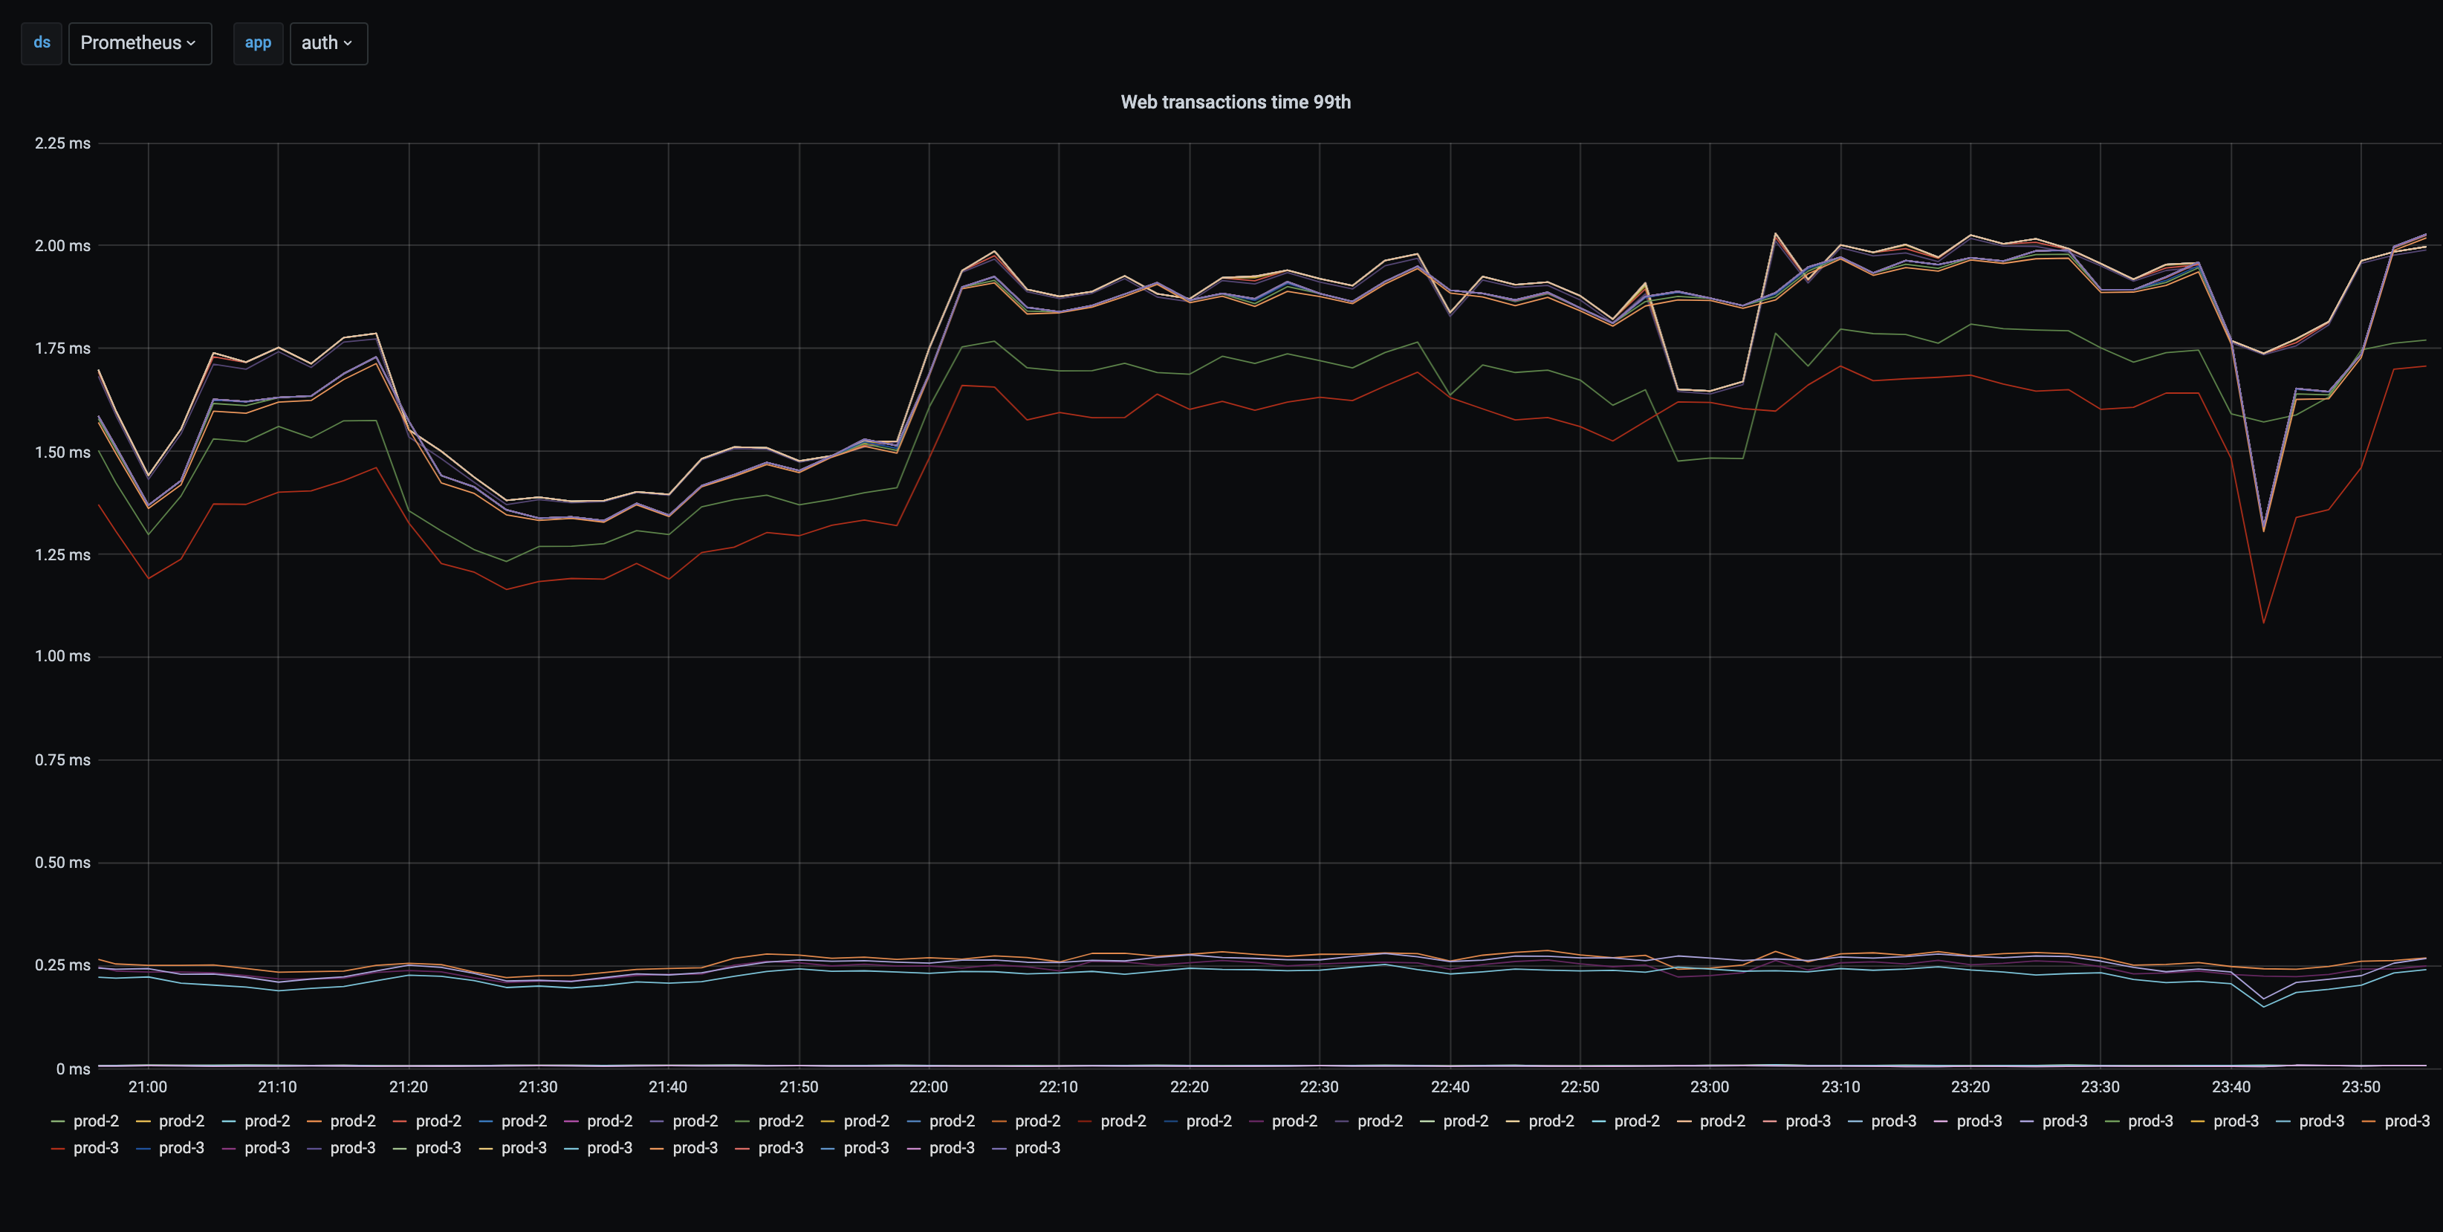
Task: Click the 22:00 tick on the time axis
Action: (x=929, y=1087)
